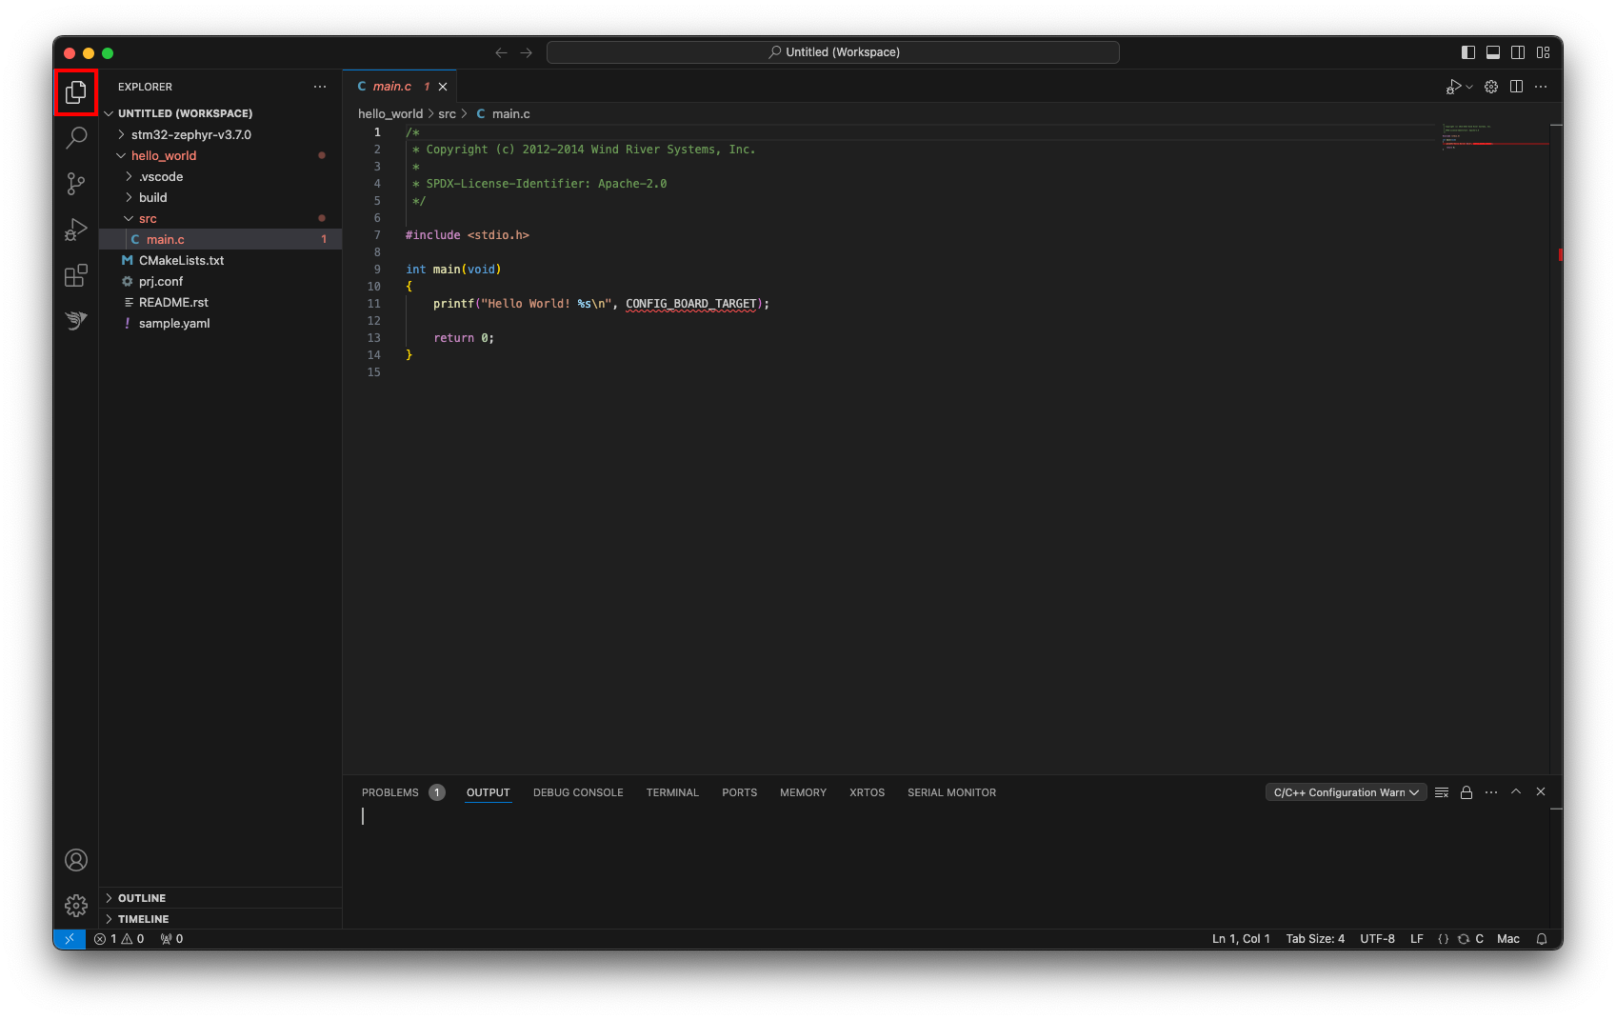Switch to the SERIAL MONITOR tab
Image resolution: width=1616 pixels, height=1020 pixels.
951,791
